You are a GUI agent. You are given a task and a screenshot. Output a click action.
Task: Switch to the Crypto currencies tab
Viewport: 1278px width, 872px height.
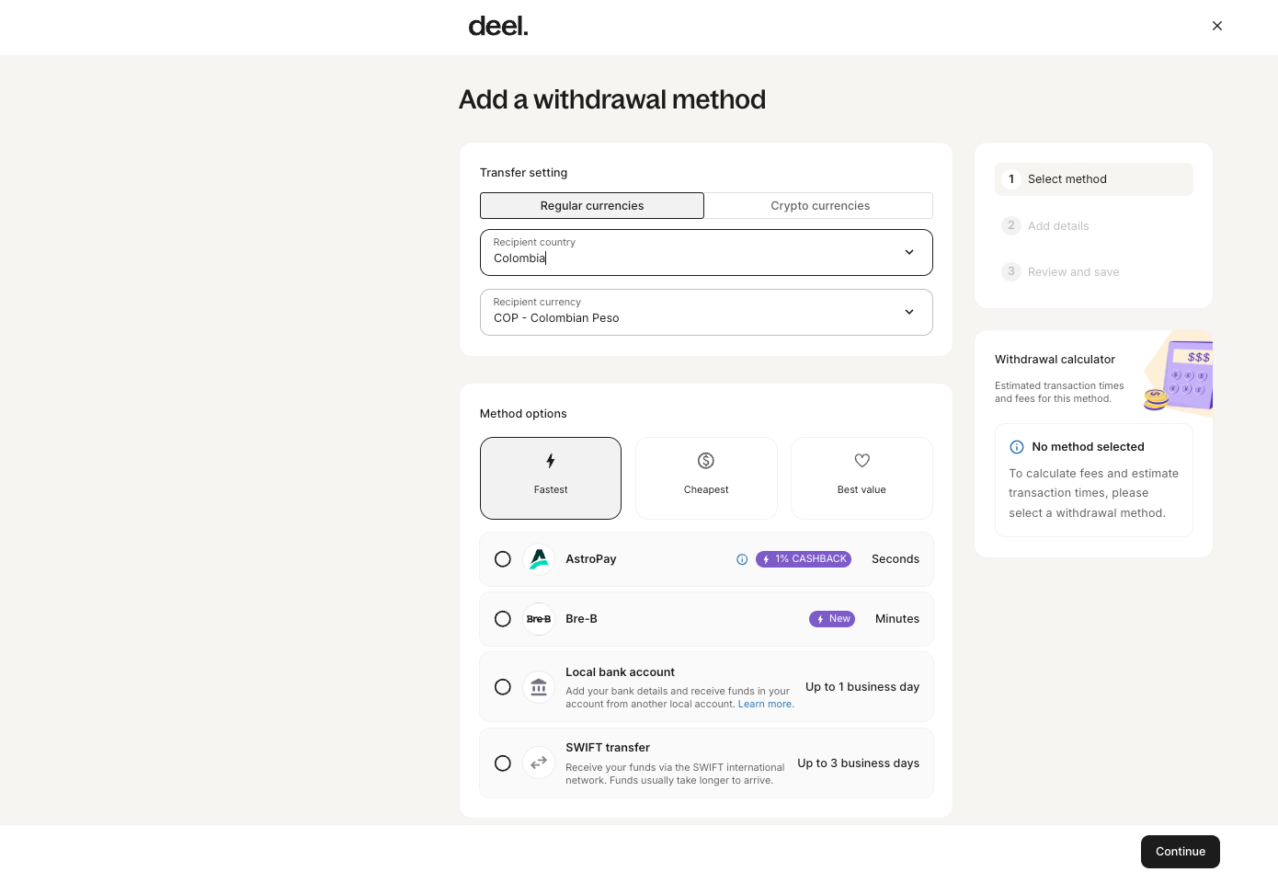[819, 206]
